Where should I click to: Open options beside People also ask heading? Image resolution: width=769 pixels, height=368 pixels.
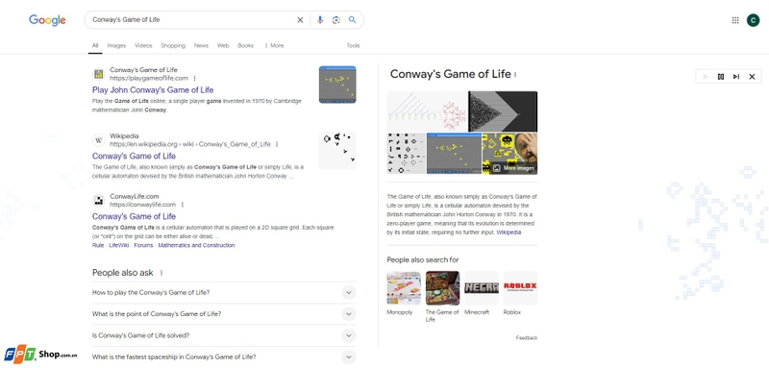tap(161, 273)
